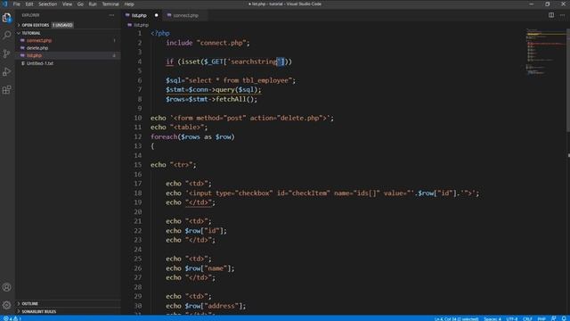
Task: Click the echo $row["address"] line
Action: (206, 306)
